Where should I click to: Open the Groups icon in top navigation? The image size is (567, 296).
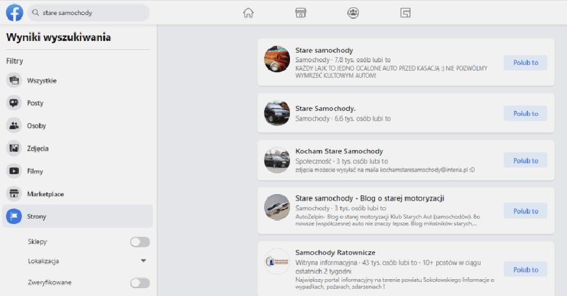(353, 13)
